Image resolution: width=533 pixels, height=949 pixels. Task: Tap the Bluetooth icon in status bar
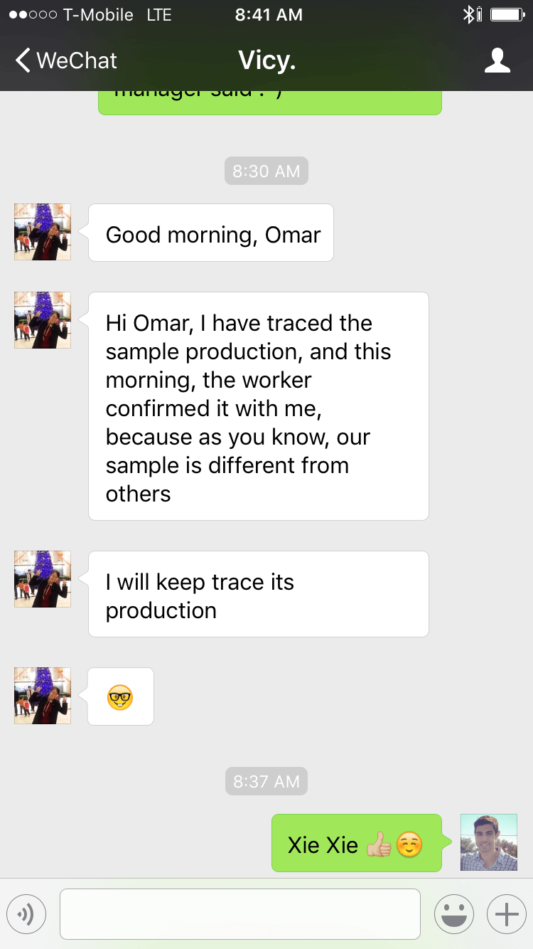point(468,14)
